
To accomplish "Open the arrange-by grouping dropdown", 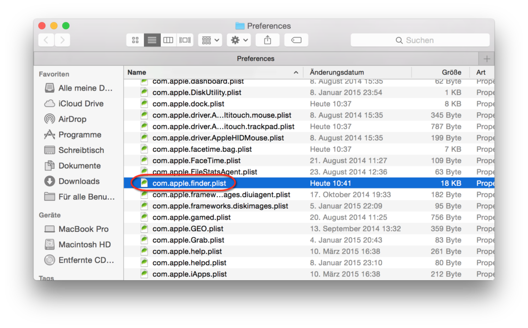I will [210, 40].
